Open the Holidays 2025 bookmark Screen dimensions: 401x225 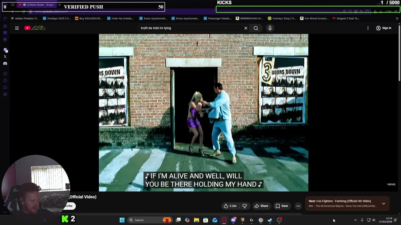click(57, 18)
